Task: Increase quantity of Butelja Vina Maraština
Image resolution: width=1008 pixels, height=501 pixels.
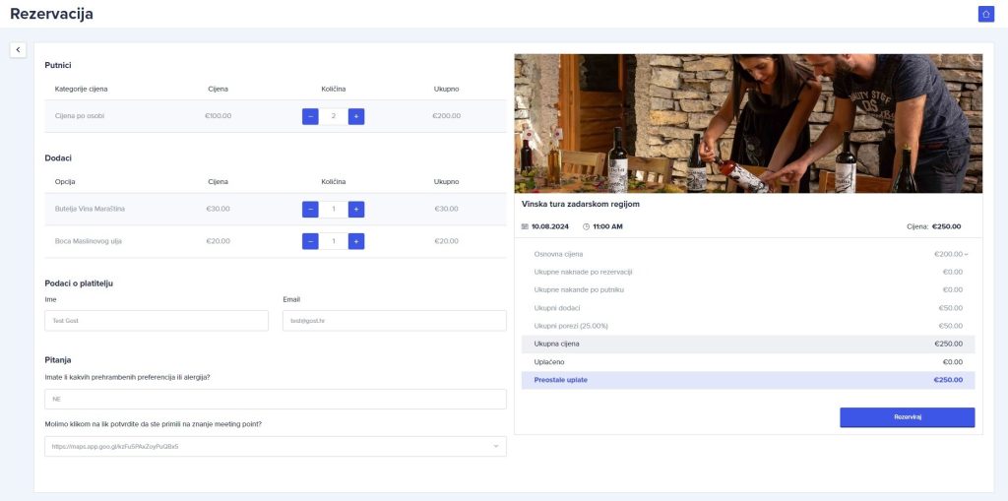Action: coord(356,209)
